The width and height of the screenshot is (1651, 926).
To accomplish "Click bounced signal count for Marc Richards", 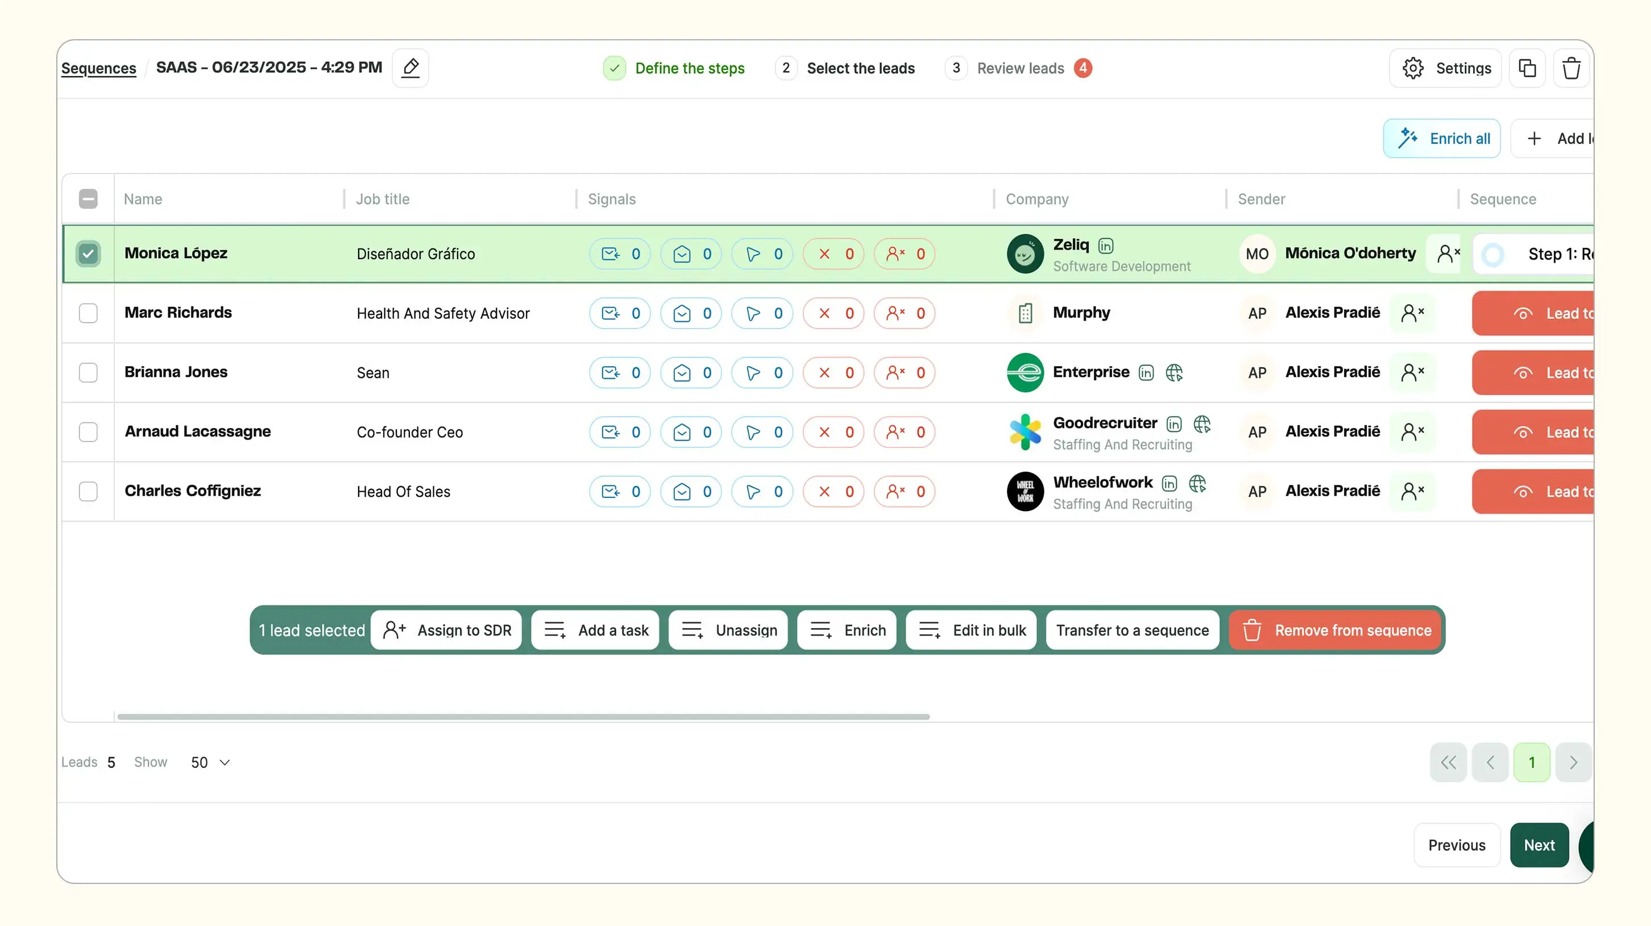I will pyautogui.click(x=833, y=313).
